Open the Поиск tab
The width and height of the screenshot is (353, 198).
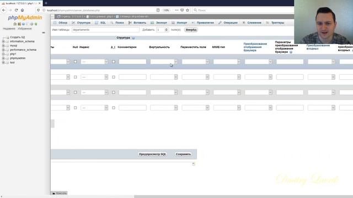(117, 23)
